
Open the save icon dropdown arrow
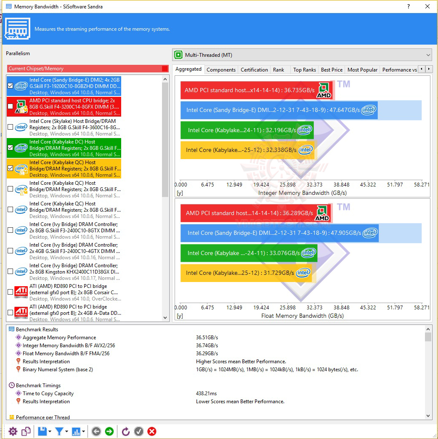pos(50,431)
